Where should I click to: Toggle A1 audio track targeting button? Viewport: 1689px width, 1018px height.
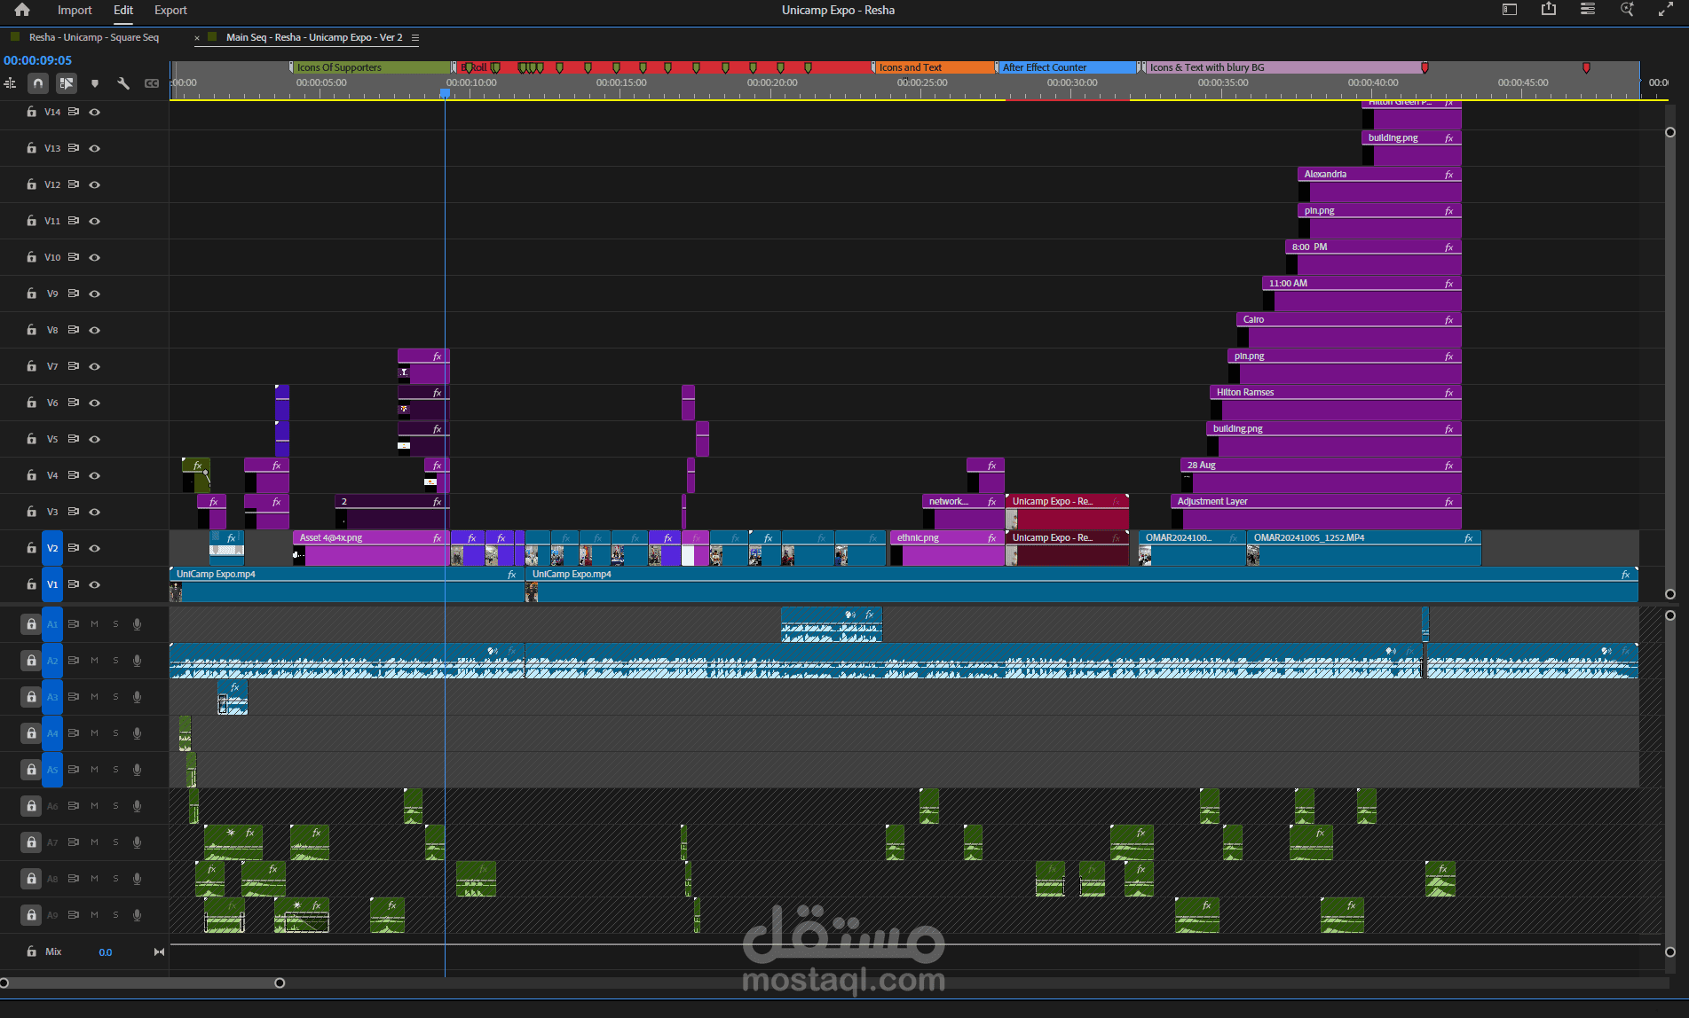(52, 624)
